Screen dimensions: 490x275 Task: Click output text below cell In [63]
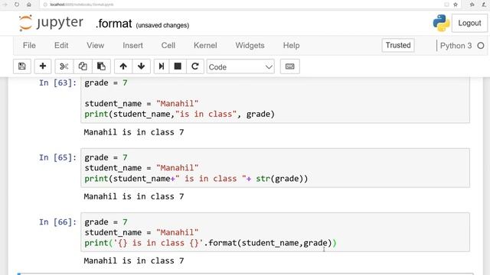134,132
